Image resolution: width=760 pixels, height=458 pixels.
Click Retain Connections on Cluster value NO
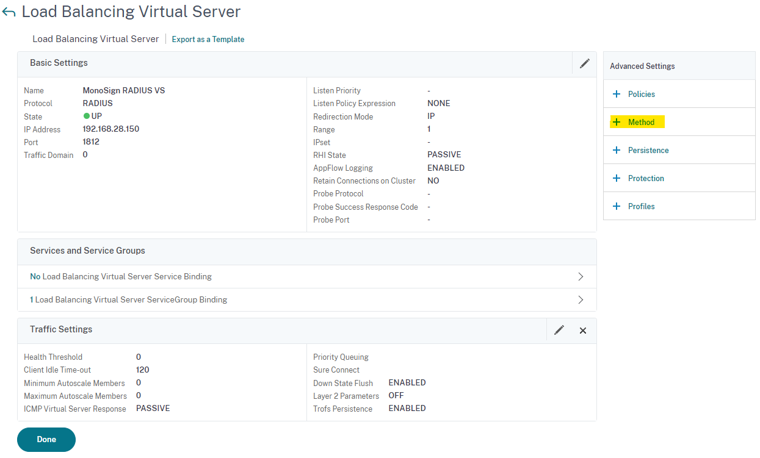point(433,181)
